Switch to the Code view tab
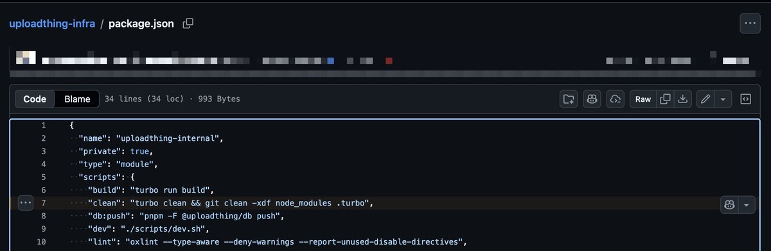This screenshot has height=251, width=771. 35,99
